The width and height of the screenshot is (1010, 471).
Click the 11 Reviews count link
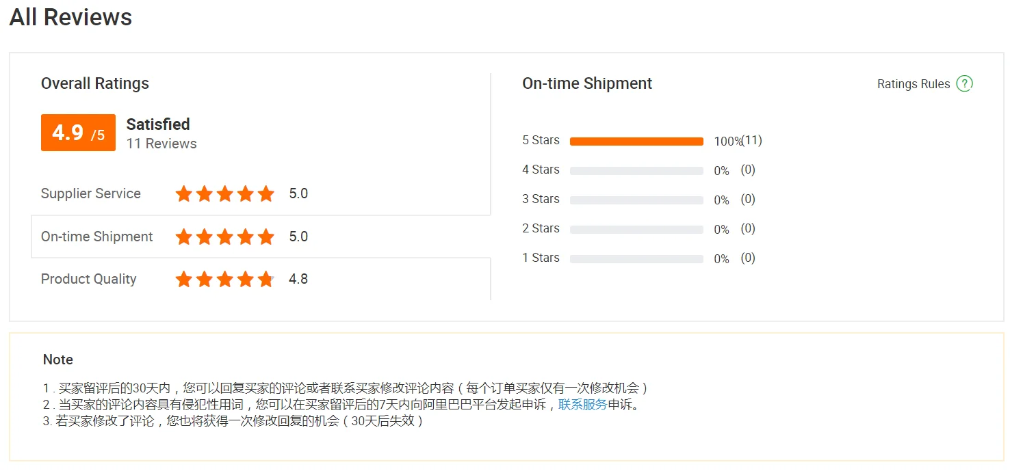click(161, 144)
